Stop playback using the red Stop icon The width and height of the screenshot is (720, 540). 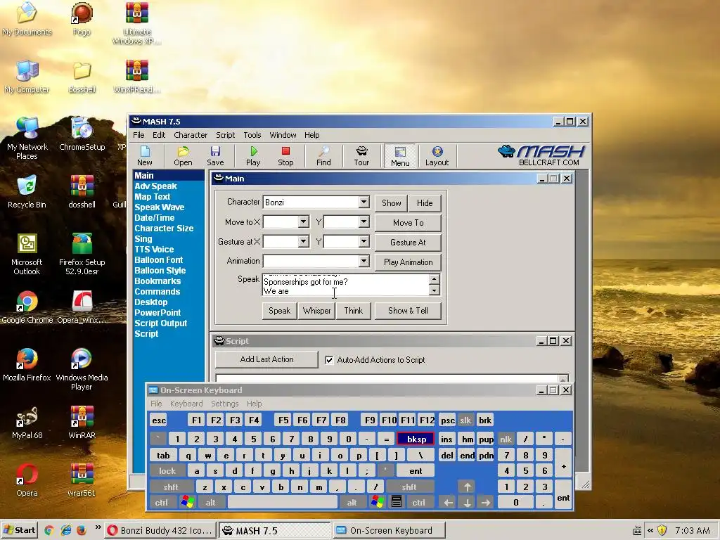click(285, 155)
